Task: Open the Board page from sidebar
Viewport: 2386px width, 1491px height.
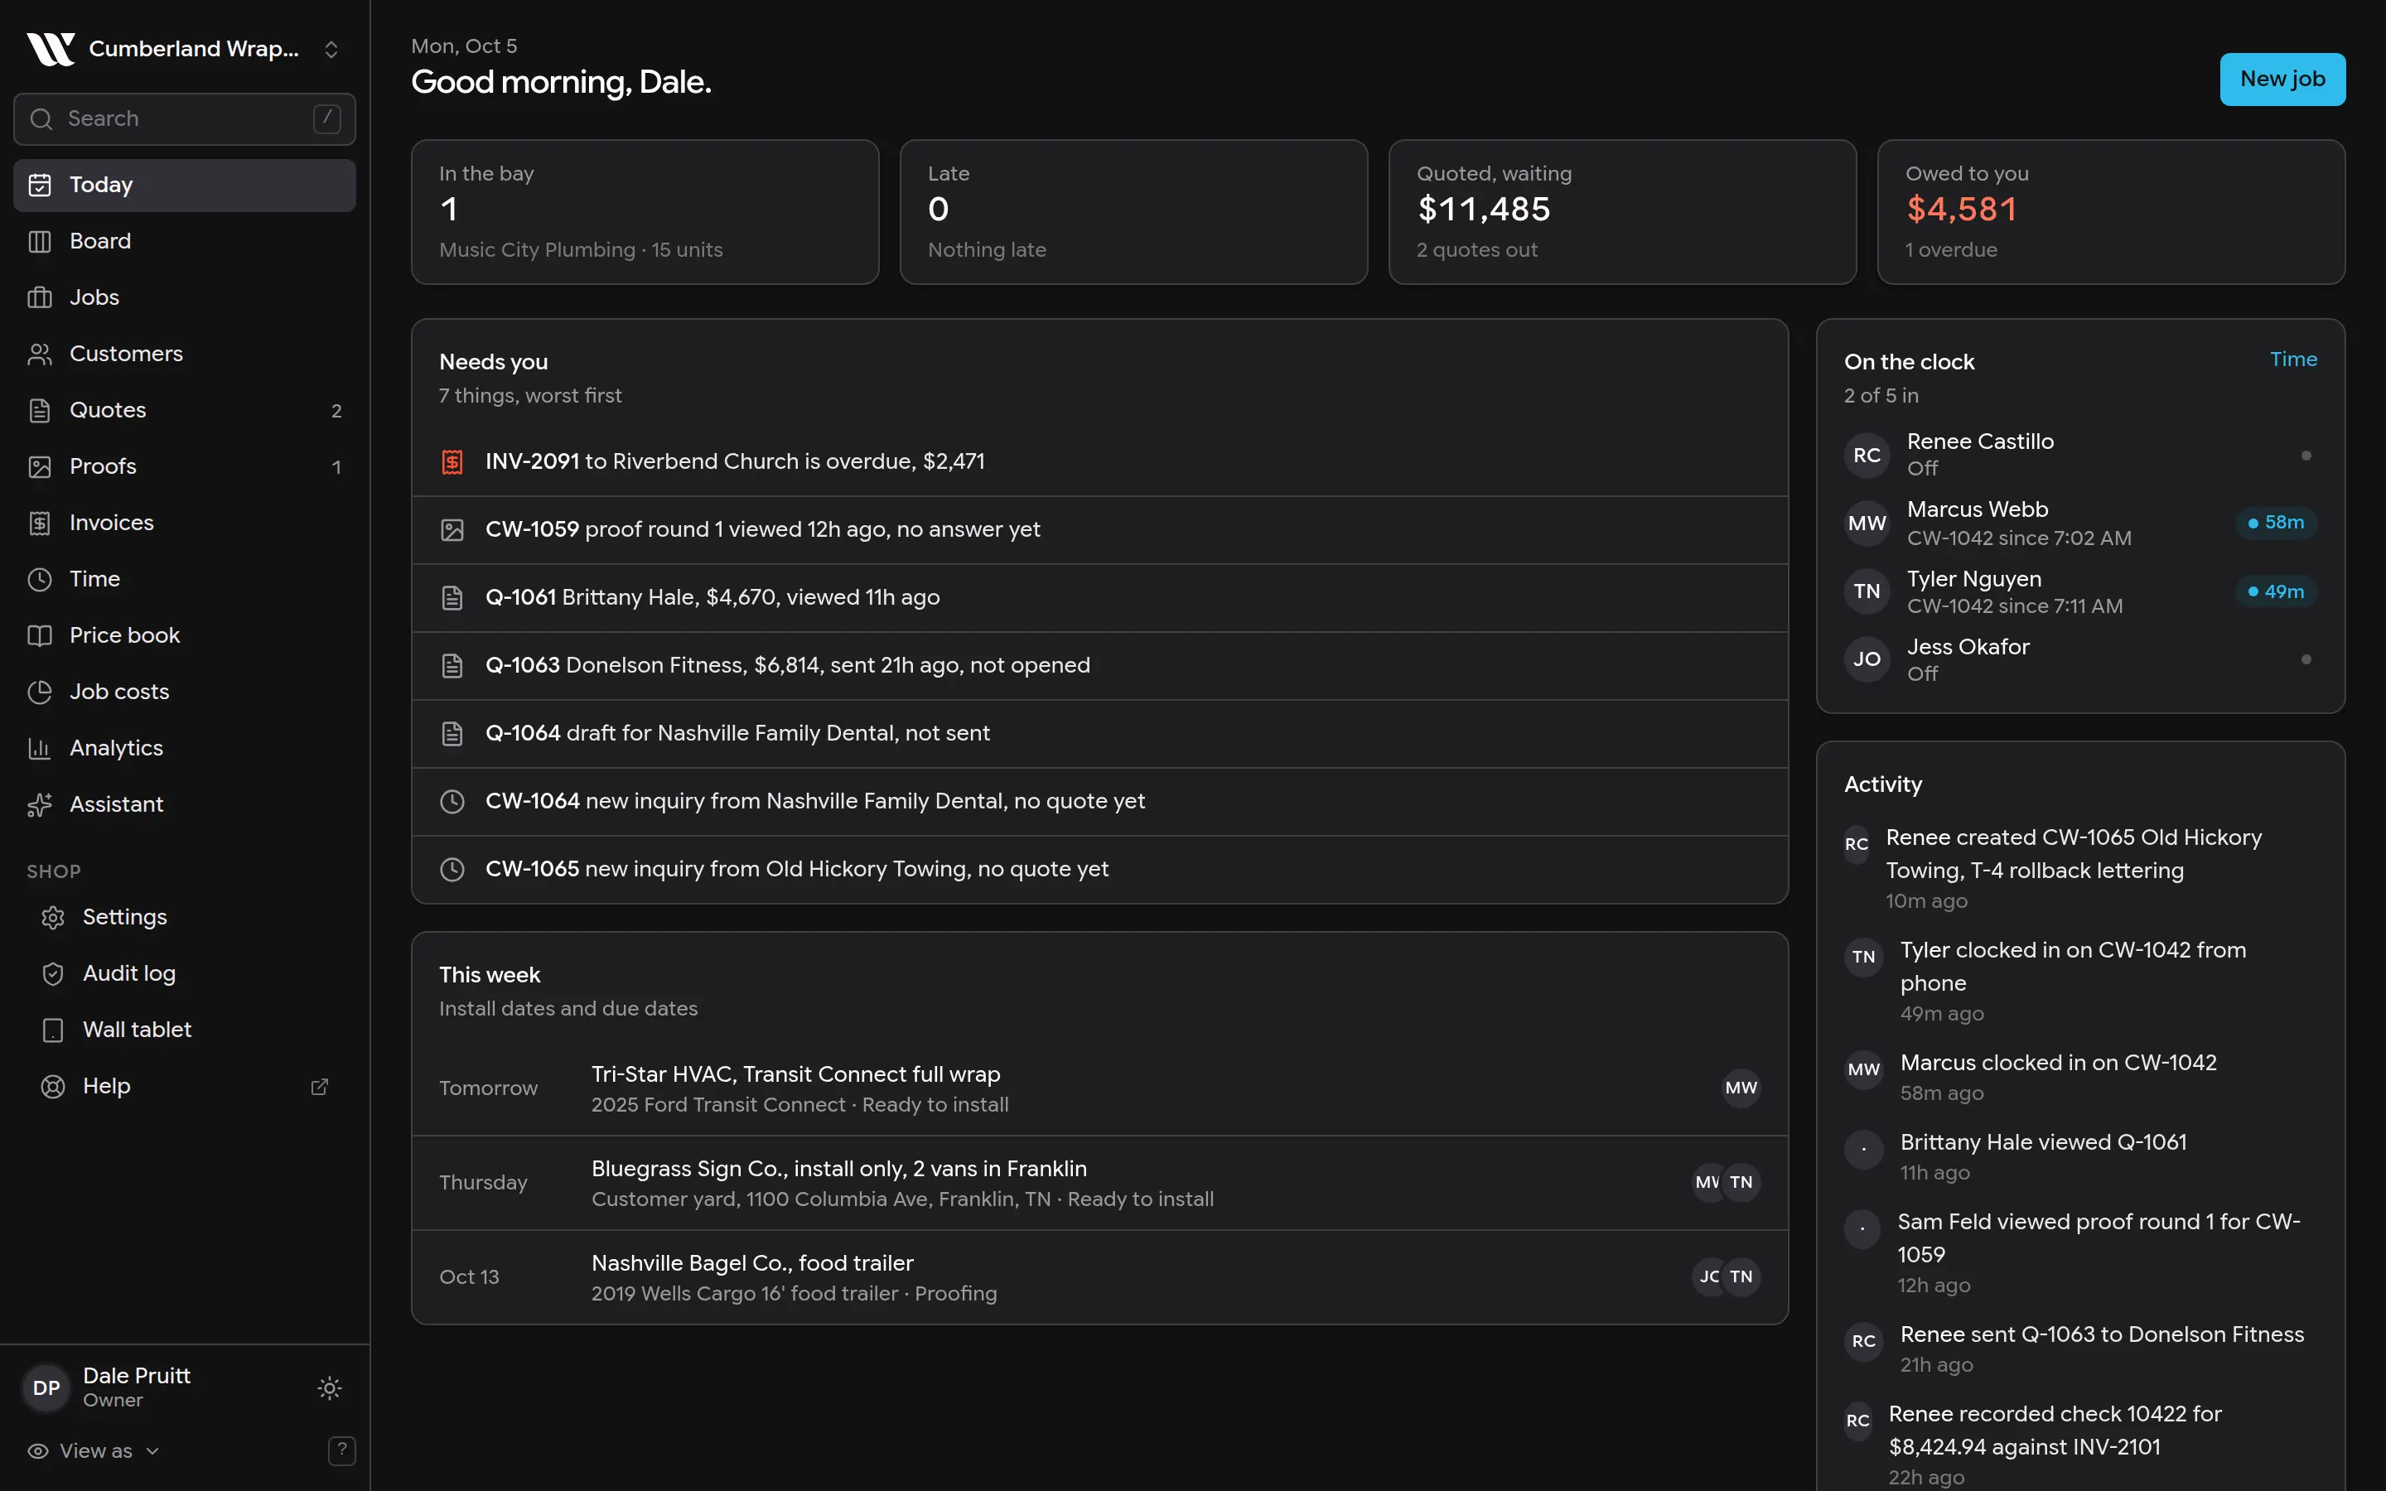Action: click(x=185, y=240)
